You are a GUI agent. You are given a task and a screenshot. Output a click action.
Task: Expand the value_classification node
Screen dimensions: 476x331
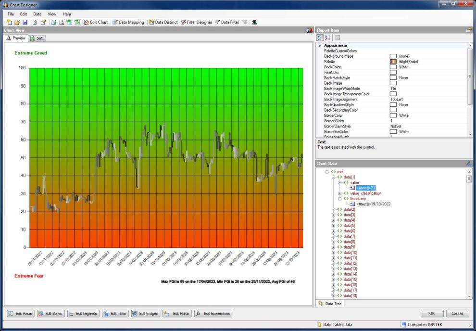[x=339, y=193]
